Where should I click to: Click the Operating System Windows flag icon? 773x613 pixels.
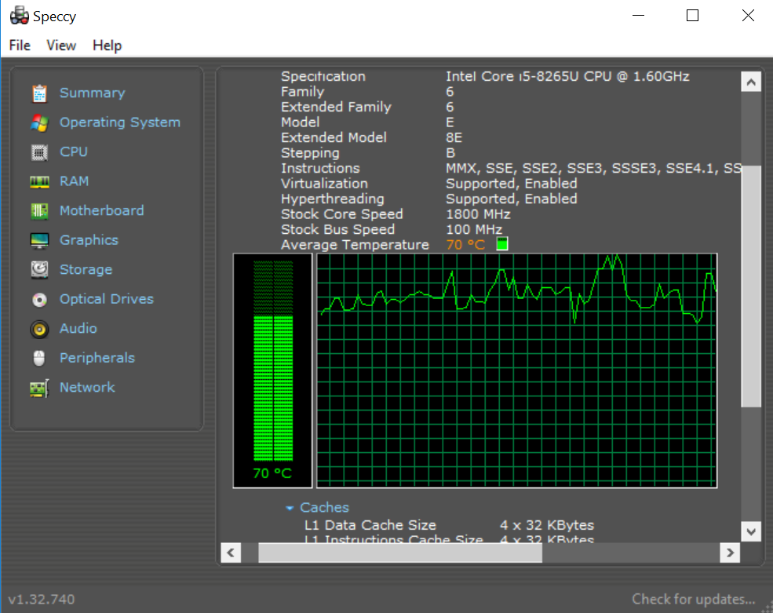pos(39,122)
